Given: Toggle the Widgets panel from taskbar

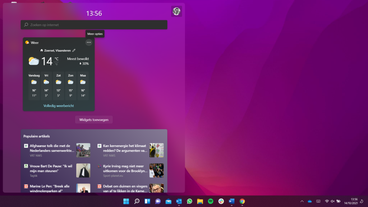Looking at the screenshot, I should 147,201.
